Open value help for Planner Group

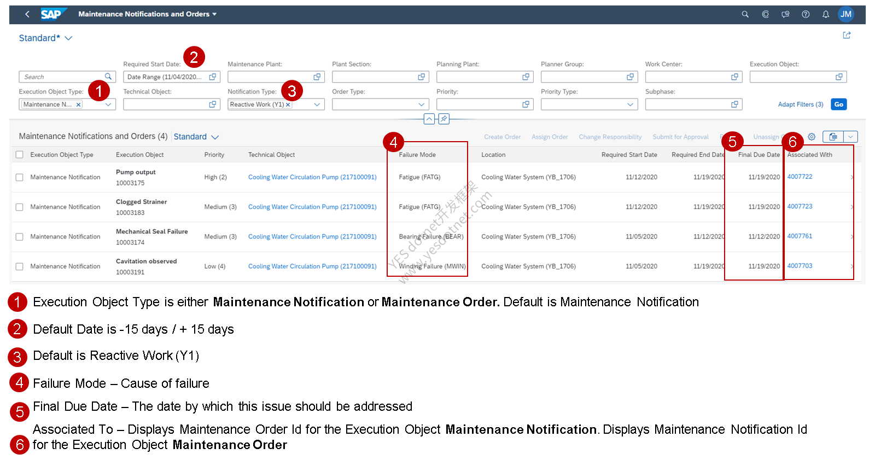point(630,77)
